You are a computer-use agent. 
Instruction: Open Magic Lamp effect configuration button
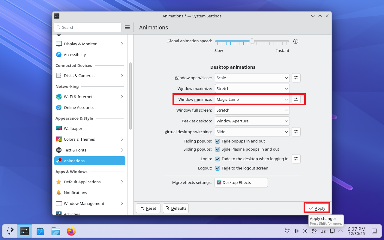tap(296, 99)
